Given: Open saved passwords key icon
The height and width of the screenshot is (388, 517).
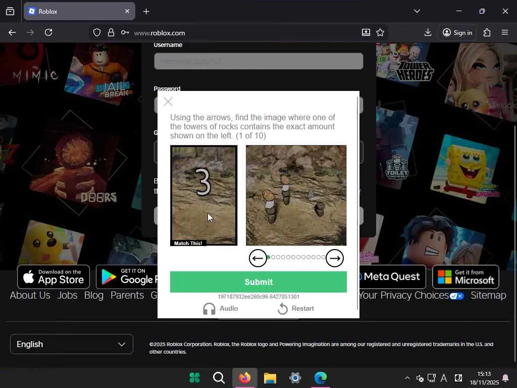Looking at the screenshot, I should pyautogui.click(x=125, y=32).
